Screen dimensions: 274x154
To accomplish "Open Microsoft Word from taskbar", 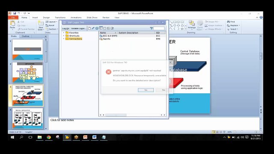I will pyautogui.click(x=94, y=137).
